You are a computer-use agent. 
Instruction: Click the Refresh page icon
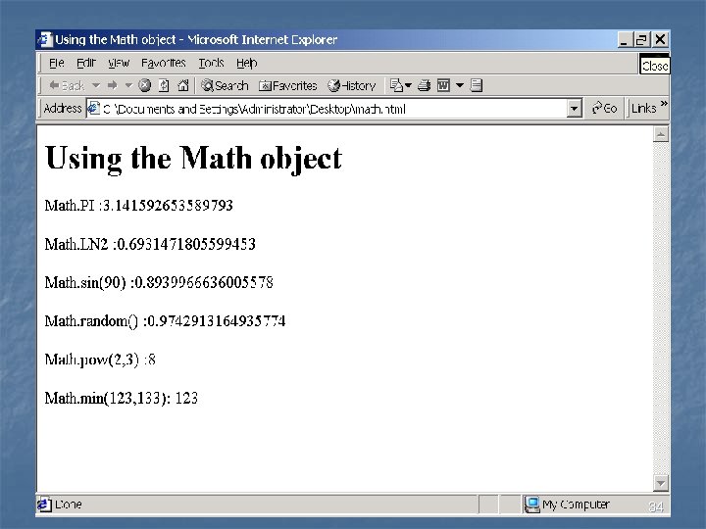pos(164,85)
